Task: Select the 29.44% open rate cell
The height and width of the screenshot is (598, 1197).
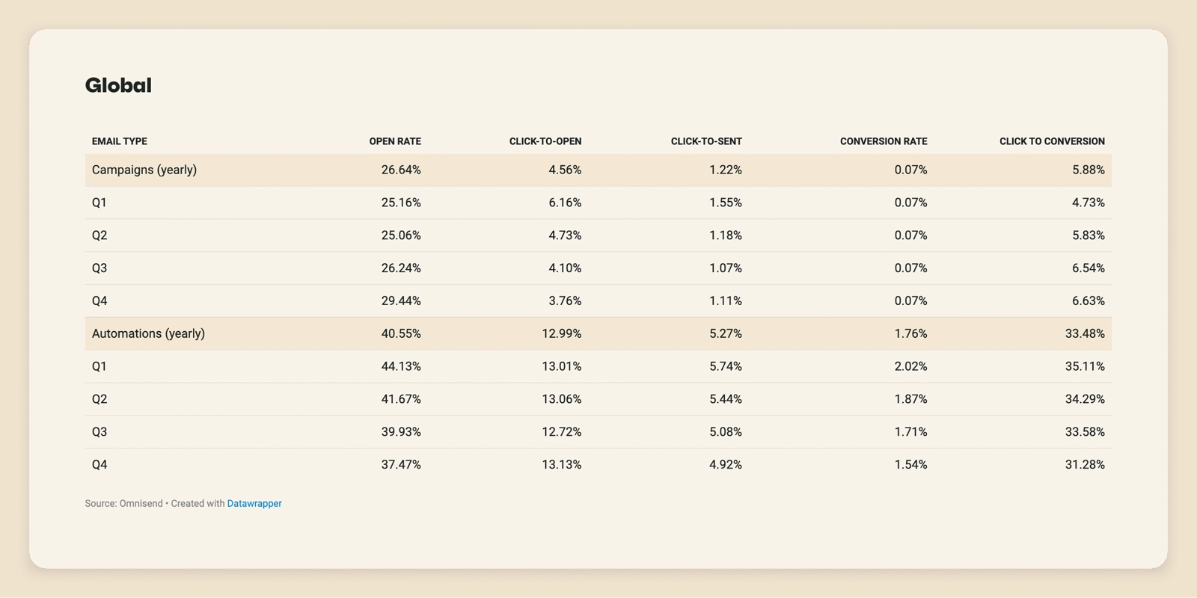Action: click(x=401, y=301)
